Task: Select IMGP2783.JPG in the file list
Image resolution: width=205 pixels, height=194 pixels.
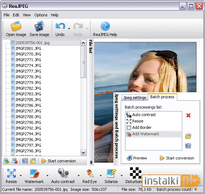Action: tap(28, 94)
